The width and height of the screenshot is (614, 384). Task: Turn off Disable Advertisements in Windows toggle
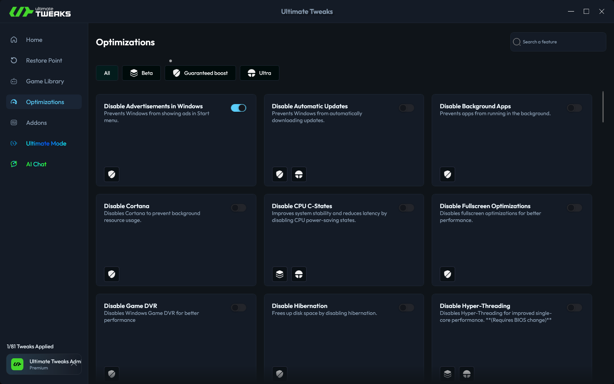(238, 108)
